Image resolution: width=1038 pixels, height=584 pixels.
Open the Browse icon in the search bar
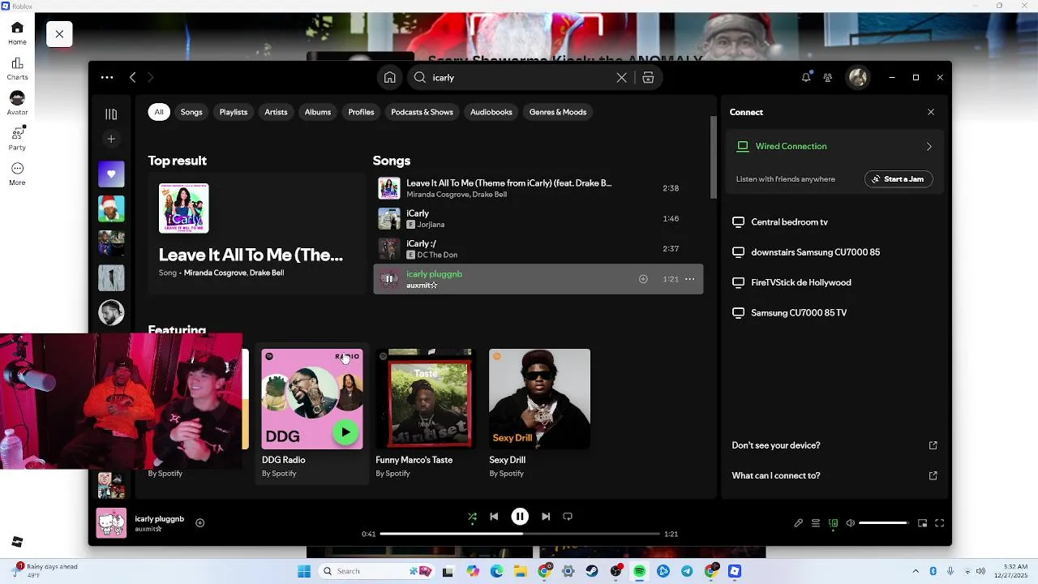[648, 77]
